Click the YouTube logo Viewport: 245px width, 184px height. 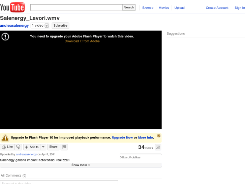(12, 7)
